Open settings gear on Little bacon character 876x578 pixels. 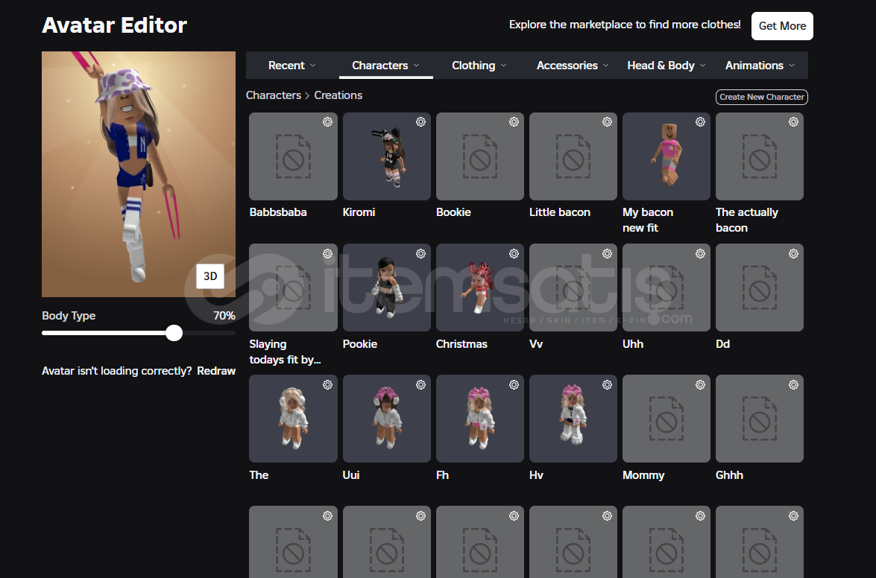(x=608, y=121)
